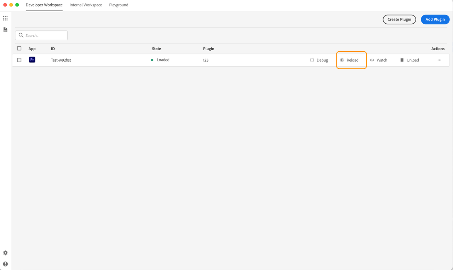Close the window with the red button
Viewport: 453px width, 270px height.
[5, 5]
